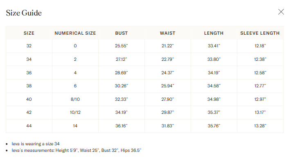
Task: Close the Size Guide dialog
Action: click(x=281, y=12)
